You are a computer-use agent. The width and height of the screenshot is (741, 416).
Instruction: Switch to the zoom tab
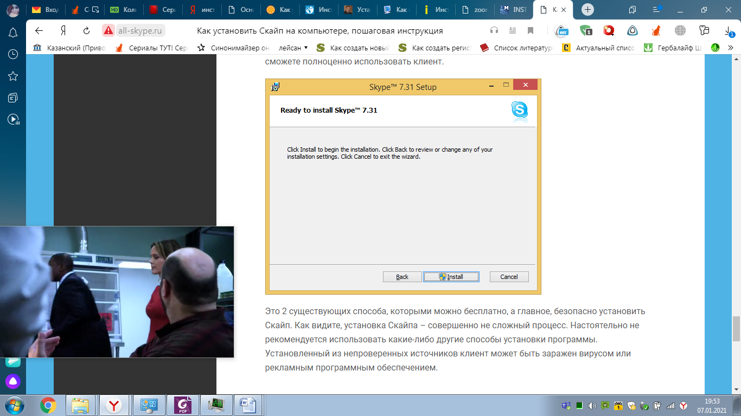pyautogui.click(x=475, y=10)
